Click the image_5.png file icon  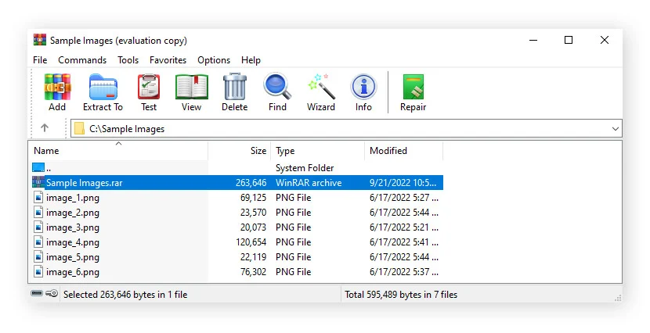[x=38, y=257]
